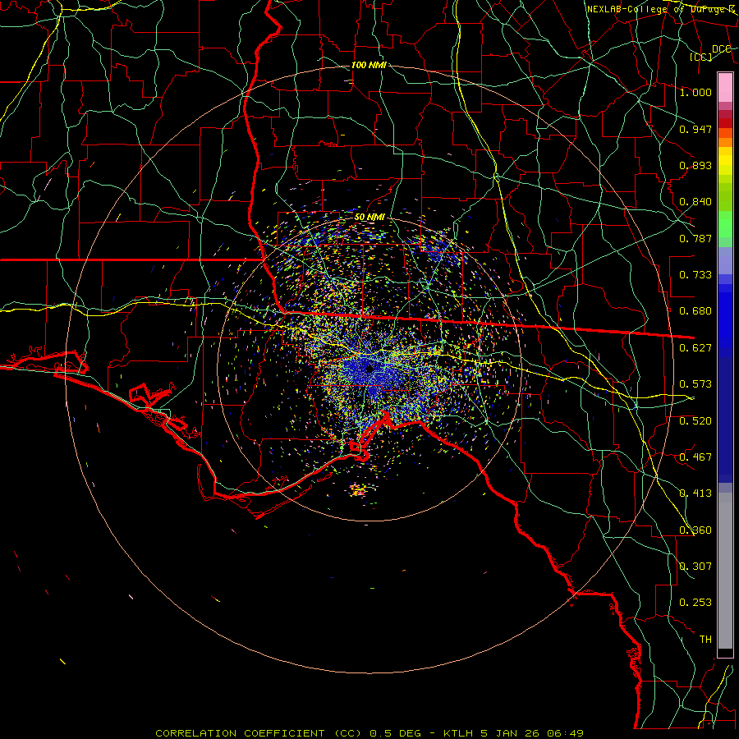Screen dimensions: 739x739
Task: Click the 0.947 scale value
Action: coord(695,129)
